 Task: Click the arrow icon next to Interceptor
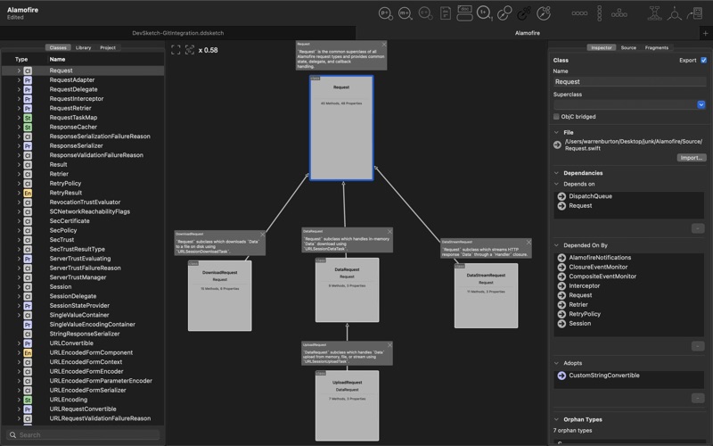pyautogui.click(x=561, y=285)
